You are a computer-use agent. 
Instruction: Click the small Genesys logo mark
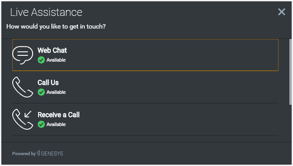[39, 153]
